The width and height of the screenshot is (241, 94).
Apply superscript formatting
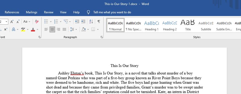pyautogui.click(x=6, y=29)
